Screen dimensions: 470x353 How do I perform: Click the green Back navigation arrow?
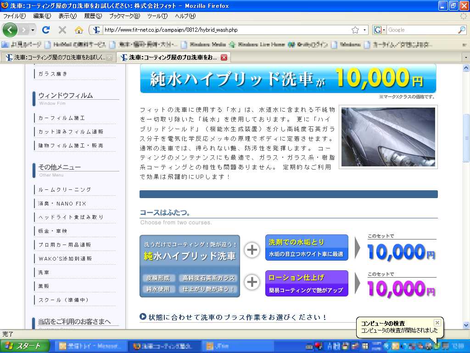10,30
